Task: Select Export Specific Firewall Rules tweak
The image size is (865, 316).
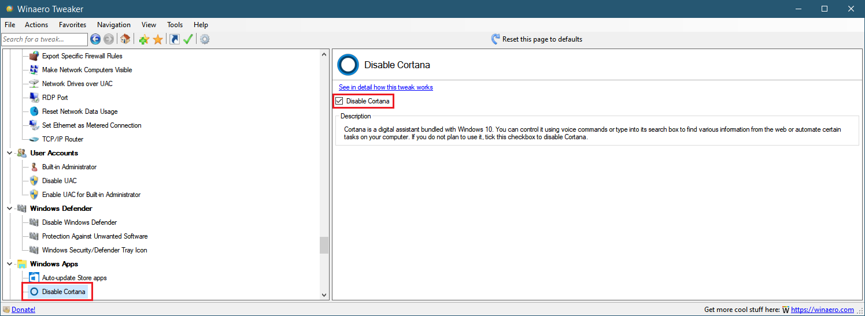Action: [x=82, y=56]
